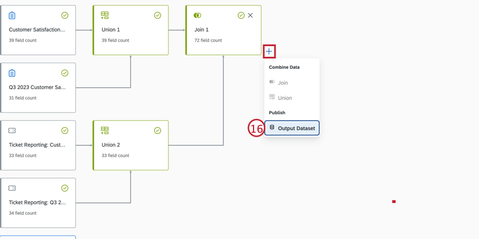
Task: Select the Join 1 node title
Action: click(202, 29)
